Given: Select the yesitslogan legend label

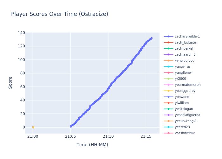Looking at the screenshot, I should (184, 109).
